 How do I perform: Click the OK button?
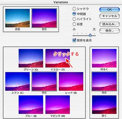(109, 10)
